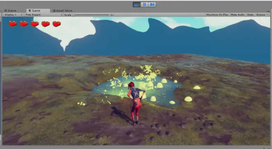Expand the Free Aspect dropdown
The image size is (272, 149).
(x=44, y=15)
